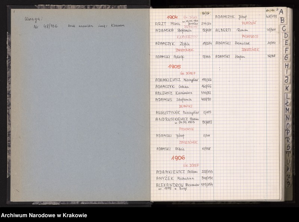The width and height of the screenshot is (299, 222).
Task: Open the letter A index tab
Action: (x=281, y=12)
